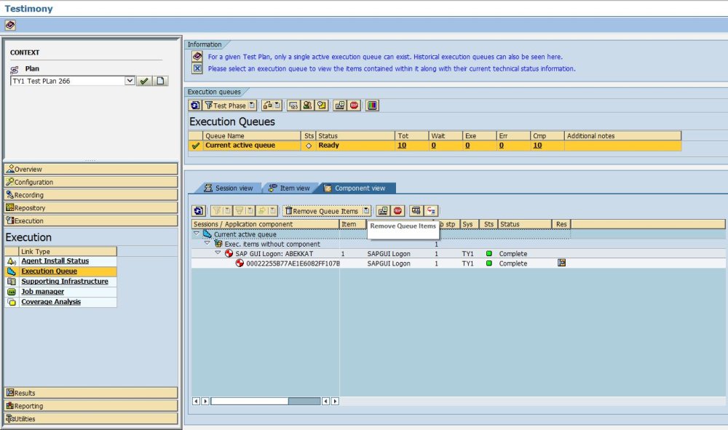728x430 pixels.
Task: Click the Plan field showing TY1 Test PLan 266
Action: click(68, 81)
